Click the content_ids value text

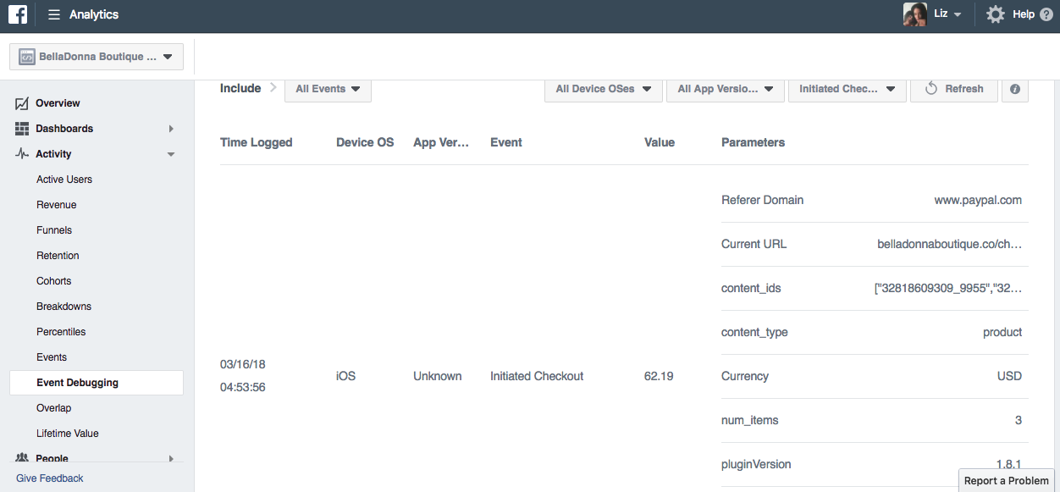tap(948, 288)
